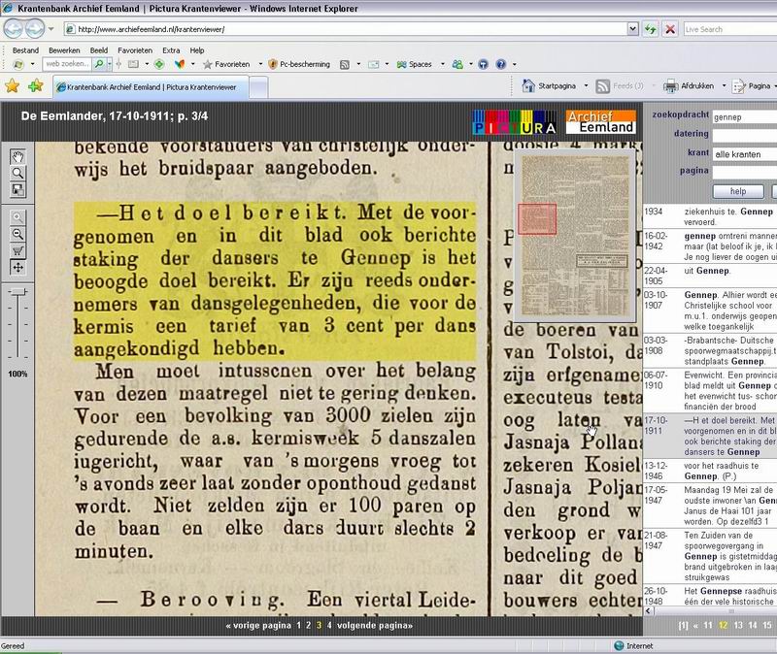The height and width of the screenshot is (654, 777).
Task: Go to newspaper page 4
Action: tap(329, 625)
